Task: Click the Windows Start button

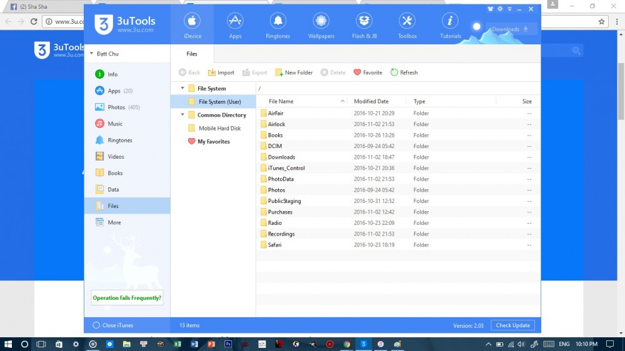Action: 7,344
